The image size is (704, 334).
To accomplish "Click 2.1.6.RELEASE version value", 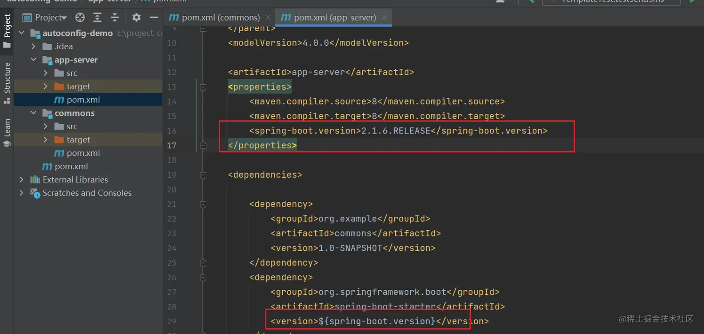I will coord(396,131).
